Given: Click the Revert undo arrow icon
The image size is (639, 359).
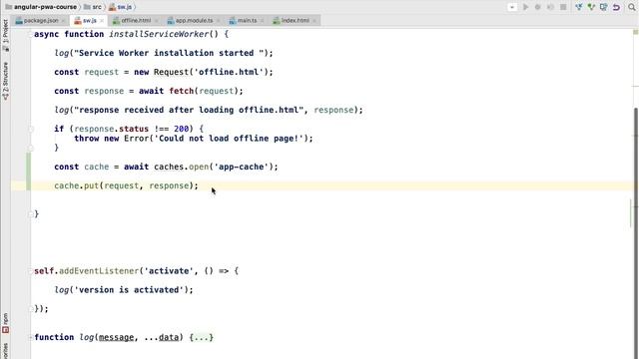Looking at the screenshot, I should [616, 7].
